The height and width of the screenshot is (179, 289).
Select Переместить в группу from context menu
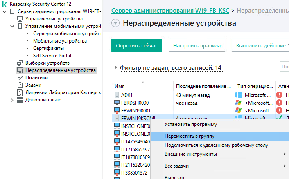click(189, 136)
